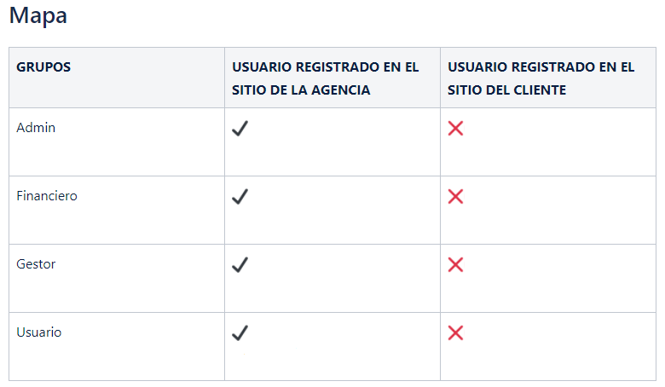The height and width of the screenshot is (387, 665).
Task: Select the Mapa heading
Action: click(x=38, y=16)
